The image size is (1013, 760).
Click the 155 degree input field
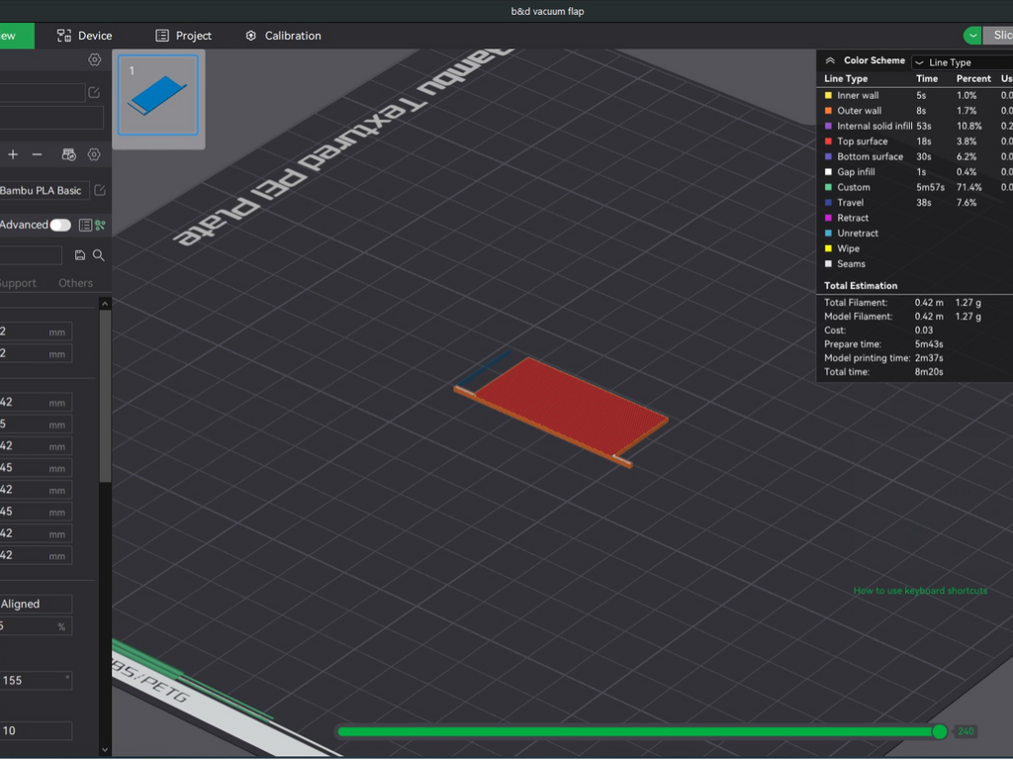tap(35, 681)
